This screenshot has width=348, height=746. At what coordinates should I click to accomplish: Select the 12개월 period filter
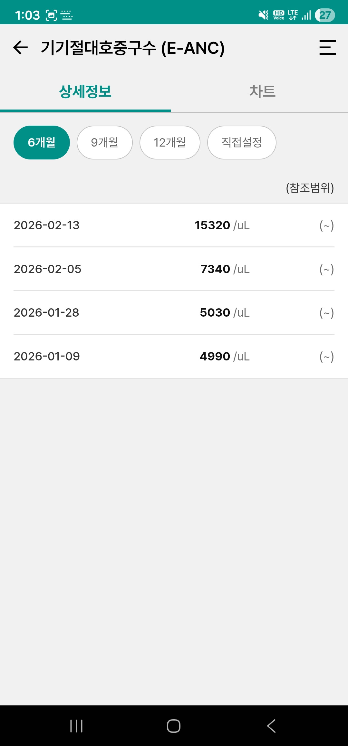pyautogui.click(x=170, y=142)
